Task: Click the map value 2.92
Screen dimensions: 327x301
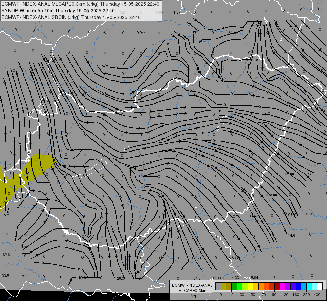Action: click(310, 214)
